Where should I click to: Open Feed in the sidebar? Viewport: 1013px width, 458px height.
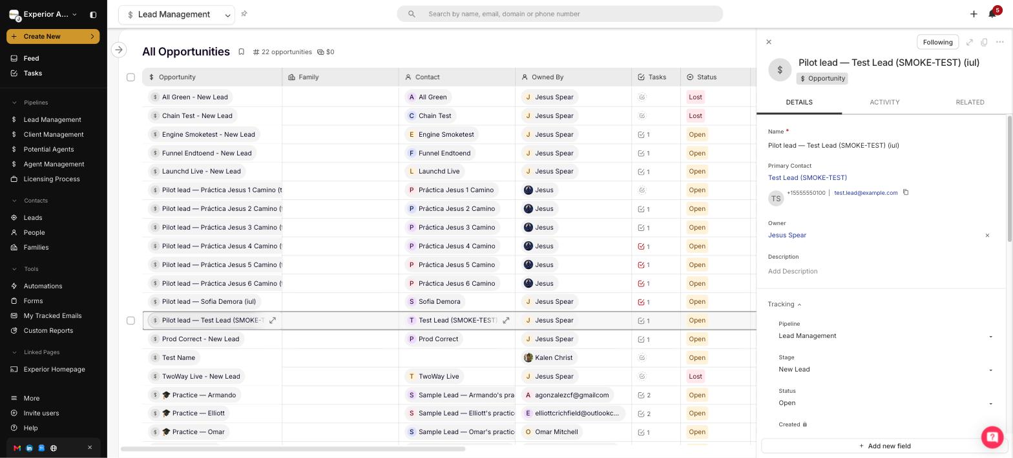tap(31, 59)
